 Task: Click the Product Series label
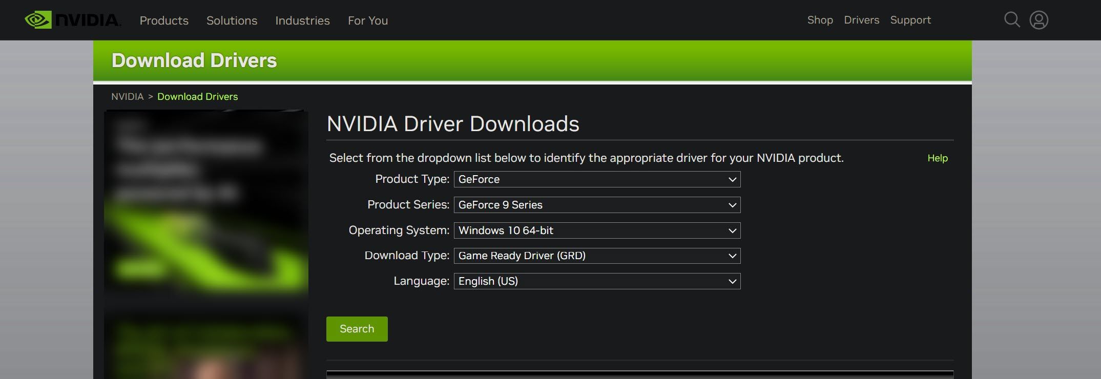[x=408, y=204]
